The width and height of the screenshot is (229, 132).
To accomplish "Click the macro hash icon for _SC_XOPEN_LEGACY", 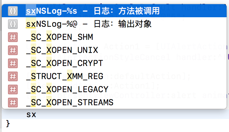I will click(x=13, y=89).
